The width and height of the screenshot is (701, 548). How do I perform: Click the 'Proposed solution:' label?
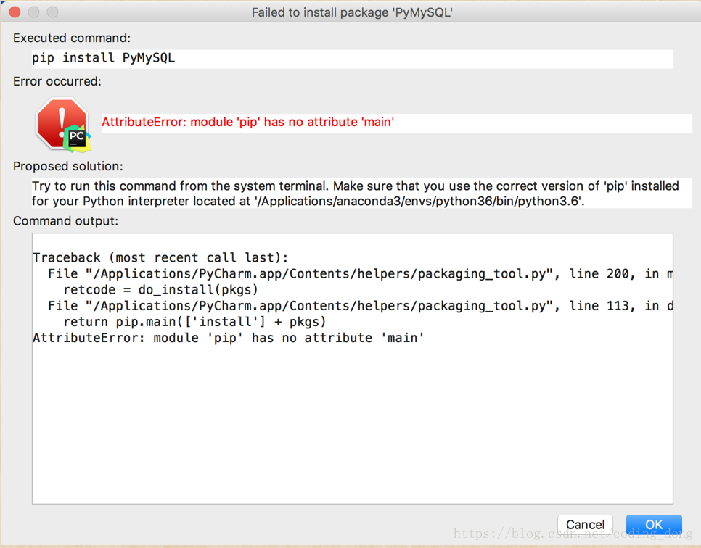68,166
